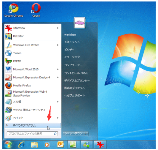Click the シャットダウン button

point(73,134)
